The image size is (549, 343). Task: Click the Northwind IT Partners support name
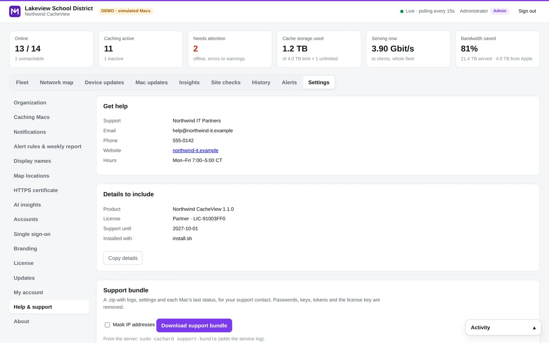coord(197,121)
